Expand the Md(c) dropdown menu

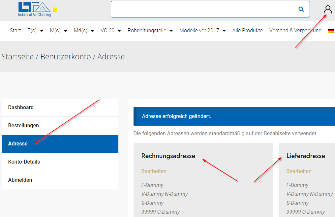tap(84, 31)
